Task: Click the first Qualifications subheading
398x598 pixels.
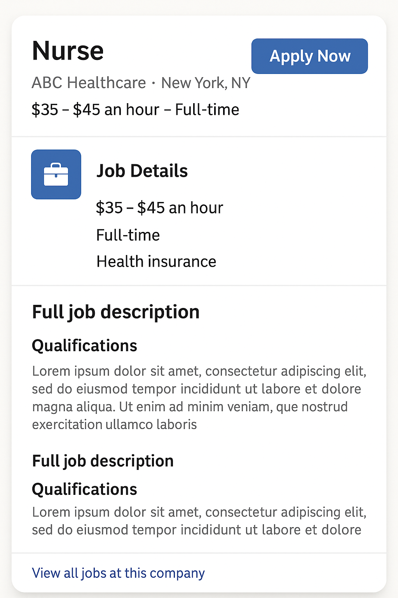Action: point(84,346)
